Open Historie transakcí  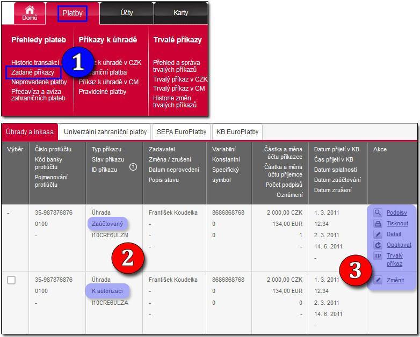35,63
